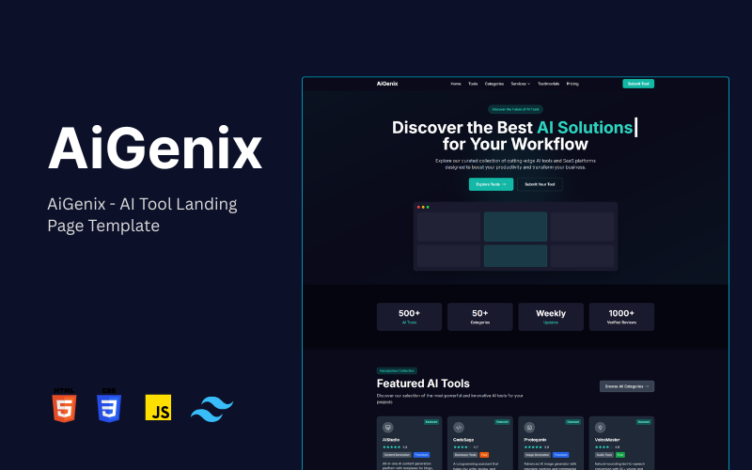Viewport: 752px width, 470px height.
Task: Open the Home nav item
Action: 456,84
